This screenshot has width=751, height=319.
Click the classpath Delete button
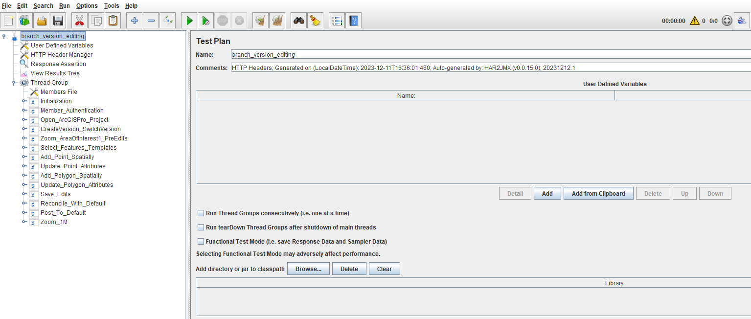[x=349, y=269]
